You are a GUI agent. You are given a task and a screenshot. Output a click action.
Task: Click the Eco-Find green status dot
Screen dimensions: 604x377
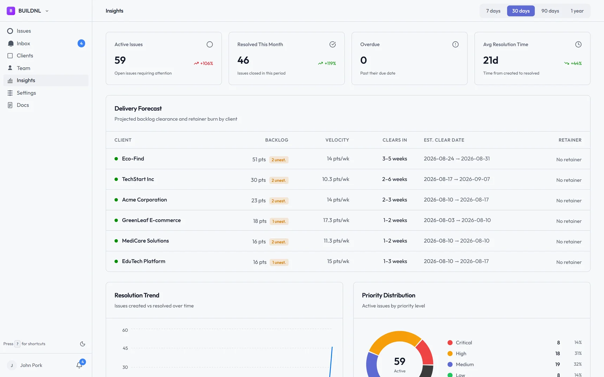click(116, 159)
